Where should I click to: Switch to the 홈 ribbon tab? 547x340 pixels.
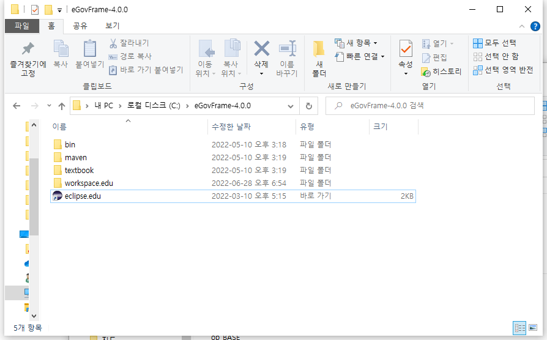[51, 26]
